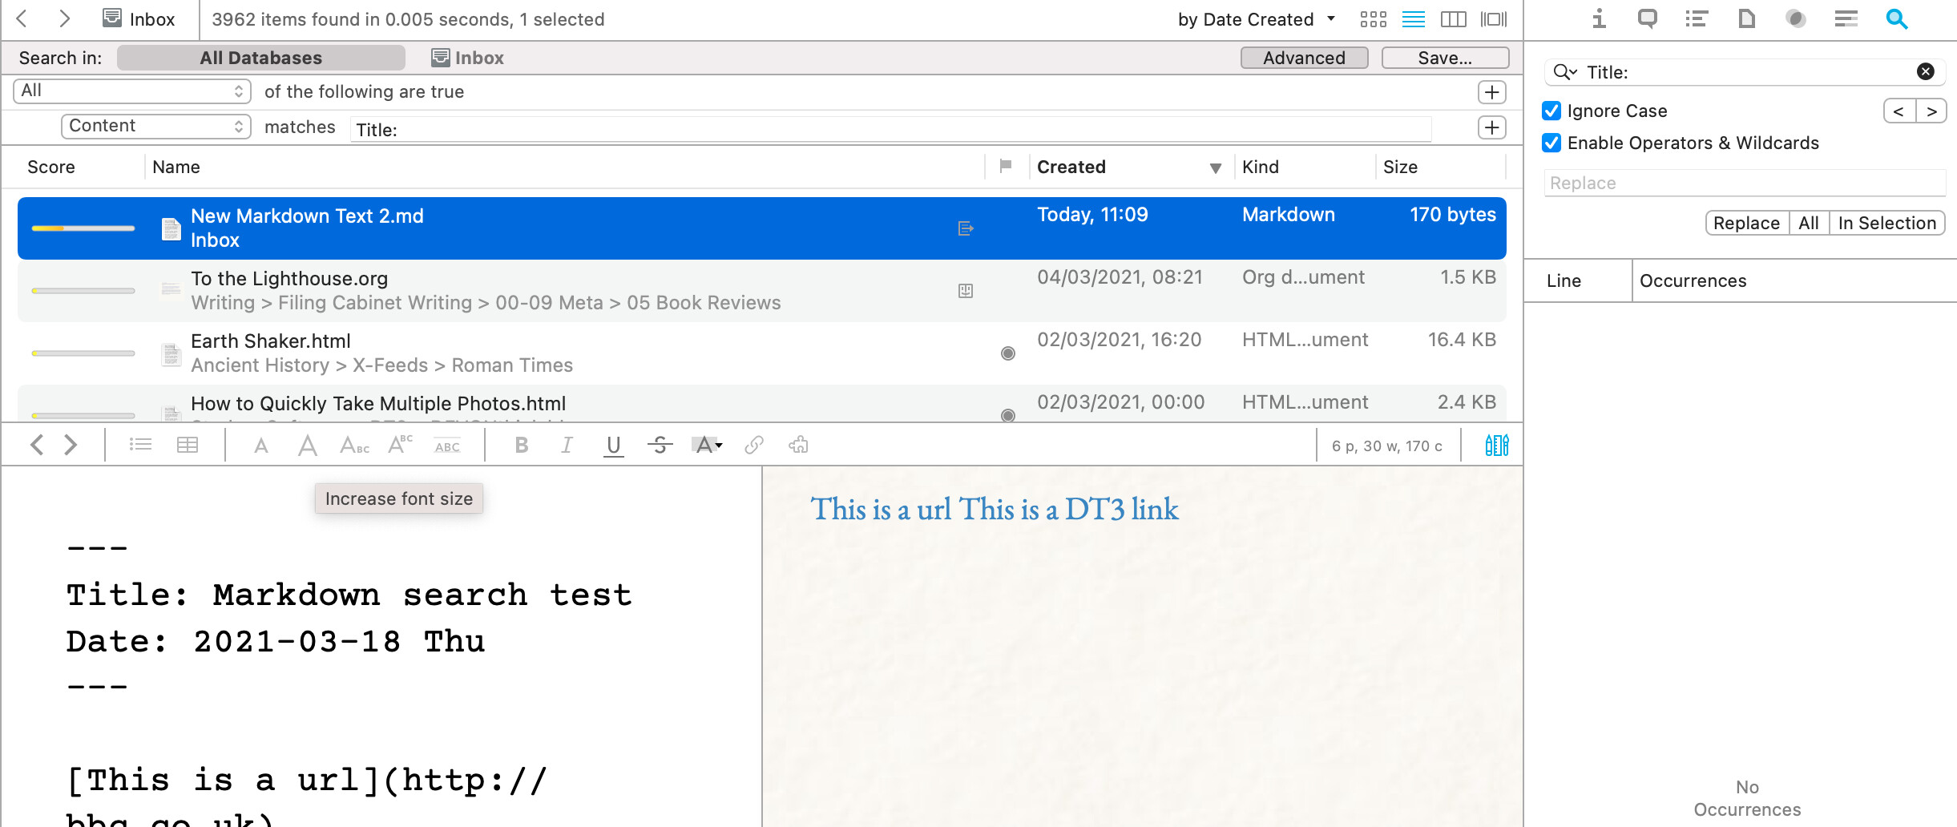1957x827 pixels.
Task: Click the Save... button
Action: 1444,58
